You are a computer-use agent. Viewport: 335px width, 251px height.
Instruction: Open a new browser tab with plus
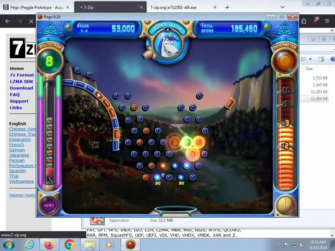[227, 8]
